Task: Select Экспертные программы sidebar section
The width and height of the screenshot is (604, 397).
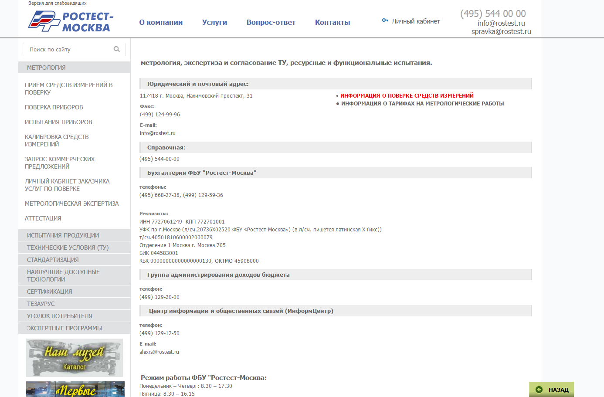Action: coord(74,328)
